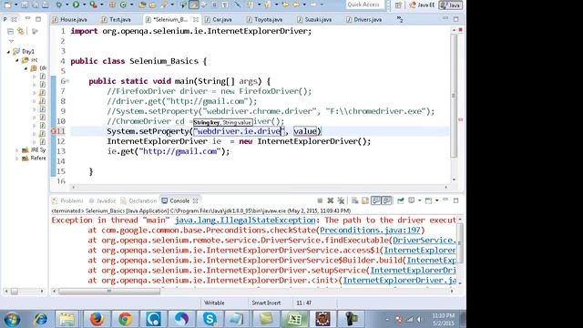
Task: Open the House.java editor tab
Action: (70, 19)
